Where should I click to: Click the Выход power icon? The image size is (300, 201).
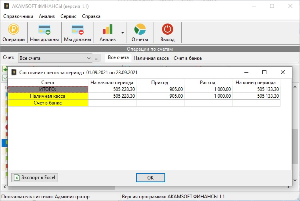[x=167, y=30]
